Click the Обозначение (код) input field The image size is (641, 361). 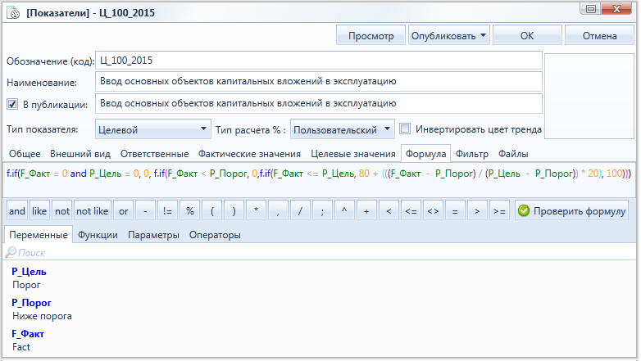tap(319, 61)
